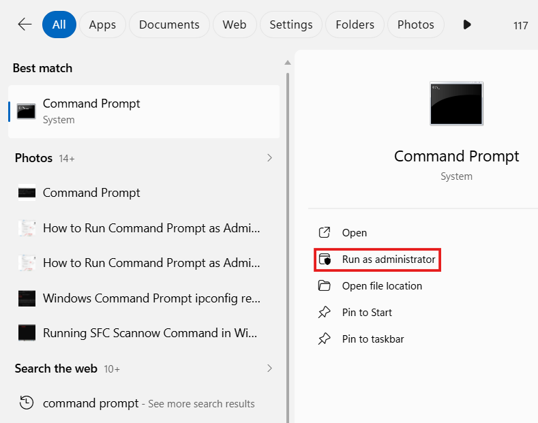Click thumbnail of Windows Command Prompt ipconfig result
This screenshot has width=538, height=423.
click(27, 298)
